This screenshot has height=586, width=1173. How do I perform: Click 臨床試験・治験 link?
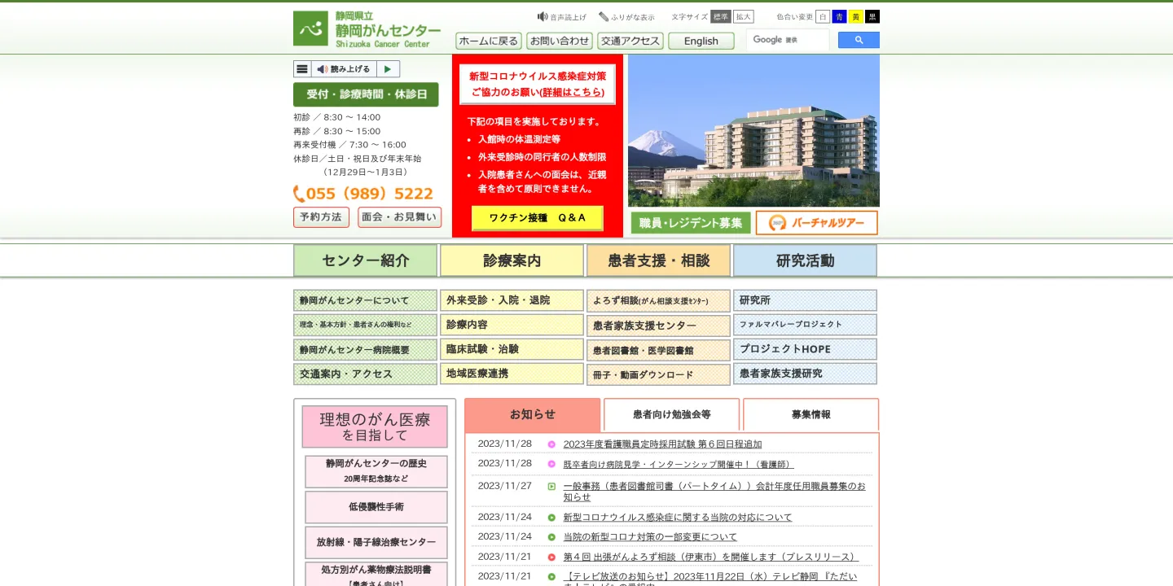(512, 349)
